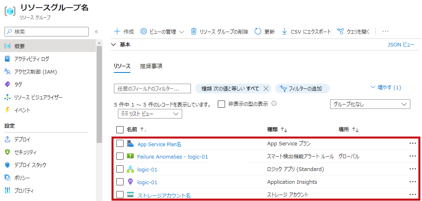Expand the ビューの管理 dropdown chevron
This screenshot has width=422, height=201.
coord(182,32)
